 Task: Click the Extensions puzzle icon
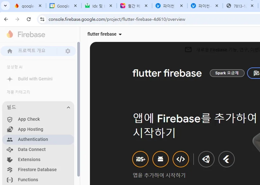coord(10,160)
